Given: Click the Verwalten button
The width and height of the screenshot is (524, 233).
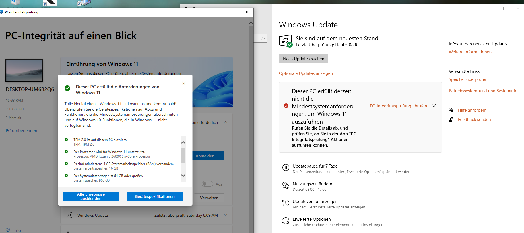Looking at the screenshot, I should click(x=209, y=198).
